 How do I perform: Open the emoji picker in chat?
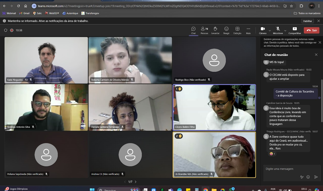(x=308, y=177)
